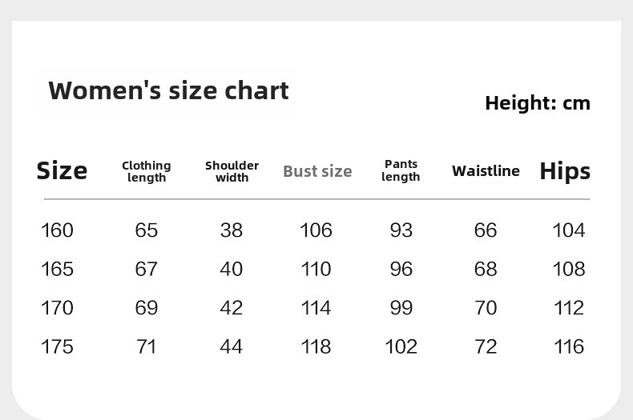Viewport: 633px width, 420px height.
Task: Click bust size value 106
Action: click(x=316, y=230)
